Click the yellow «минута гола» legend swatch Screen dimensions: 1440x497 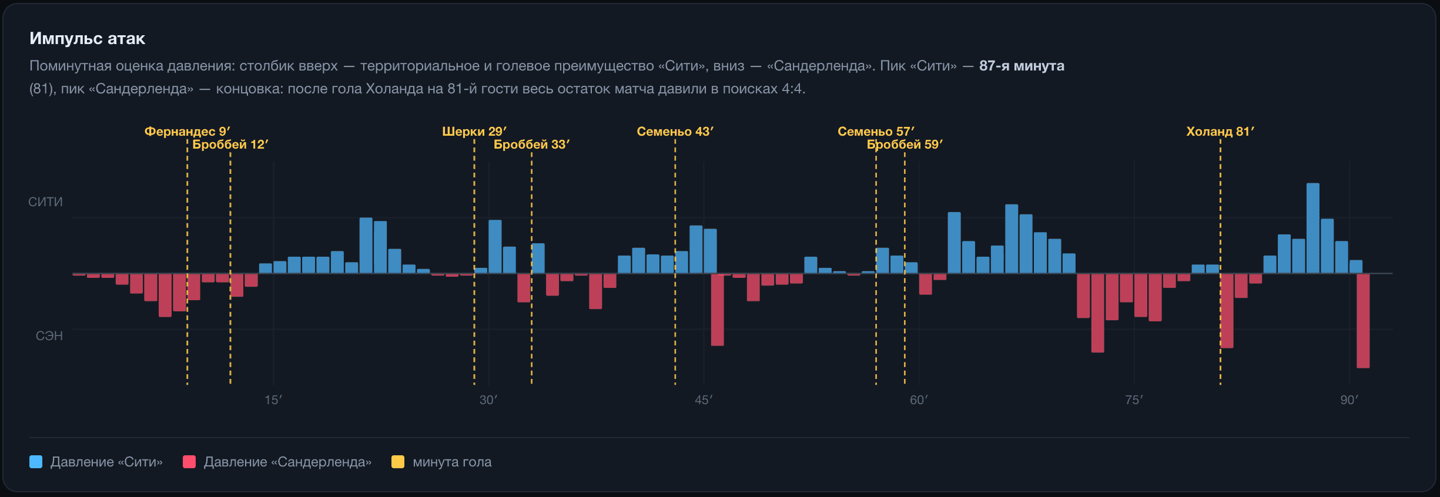click(x=398, y=462)
